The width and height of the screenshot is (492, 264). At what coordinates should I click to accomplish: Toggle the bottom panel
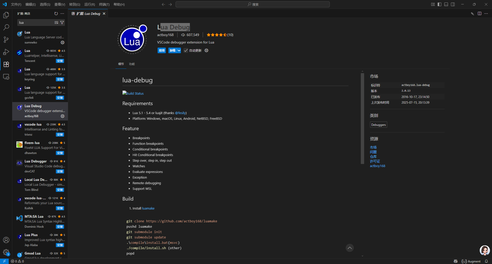[x=446, y=4]
